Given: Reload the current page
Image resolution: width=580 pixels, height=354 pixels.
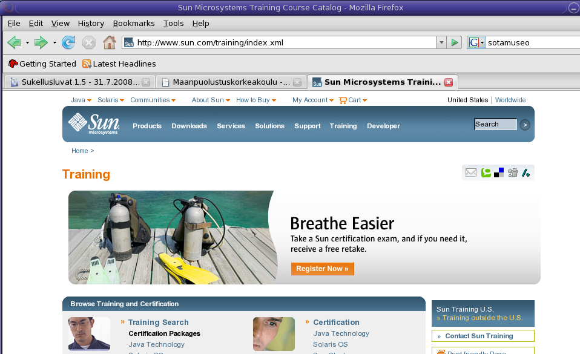Looking at the screenshot, I should 68,42.
